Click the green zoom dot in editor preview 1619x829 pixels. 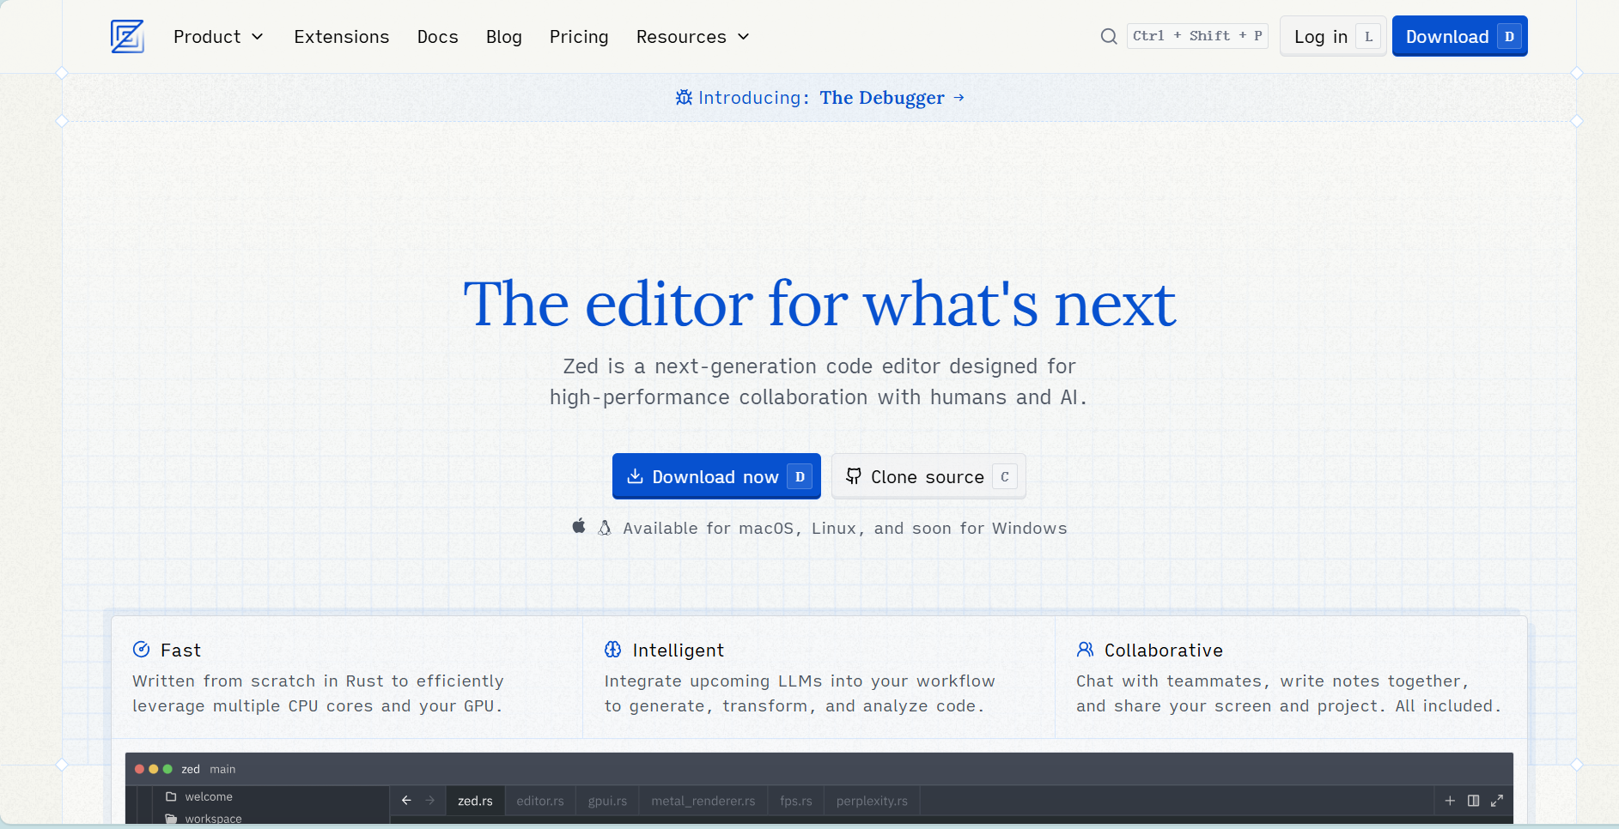(x=167, y=769)
